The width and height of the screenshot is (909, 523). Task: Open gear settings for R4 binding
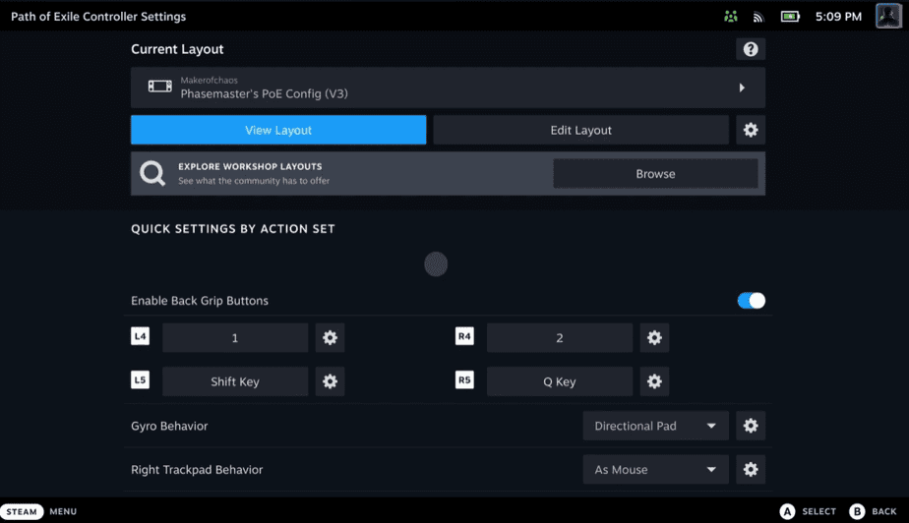point(654,337)
